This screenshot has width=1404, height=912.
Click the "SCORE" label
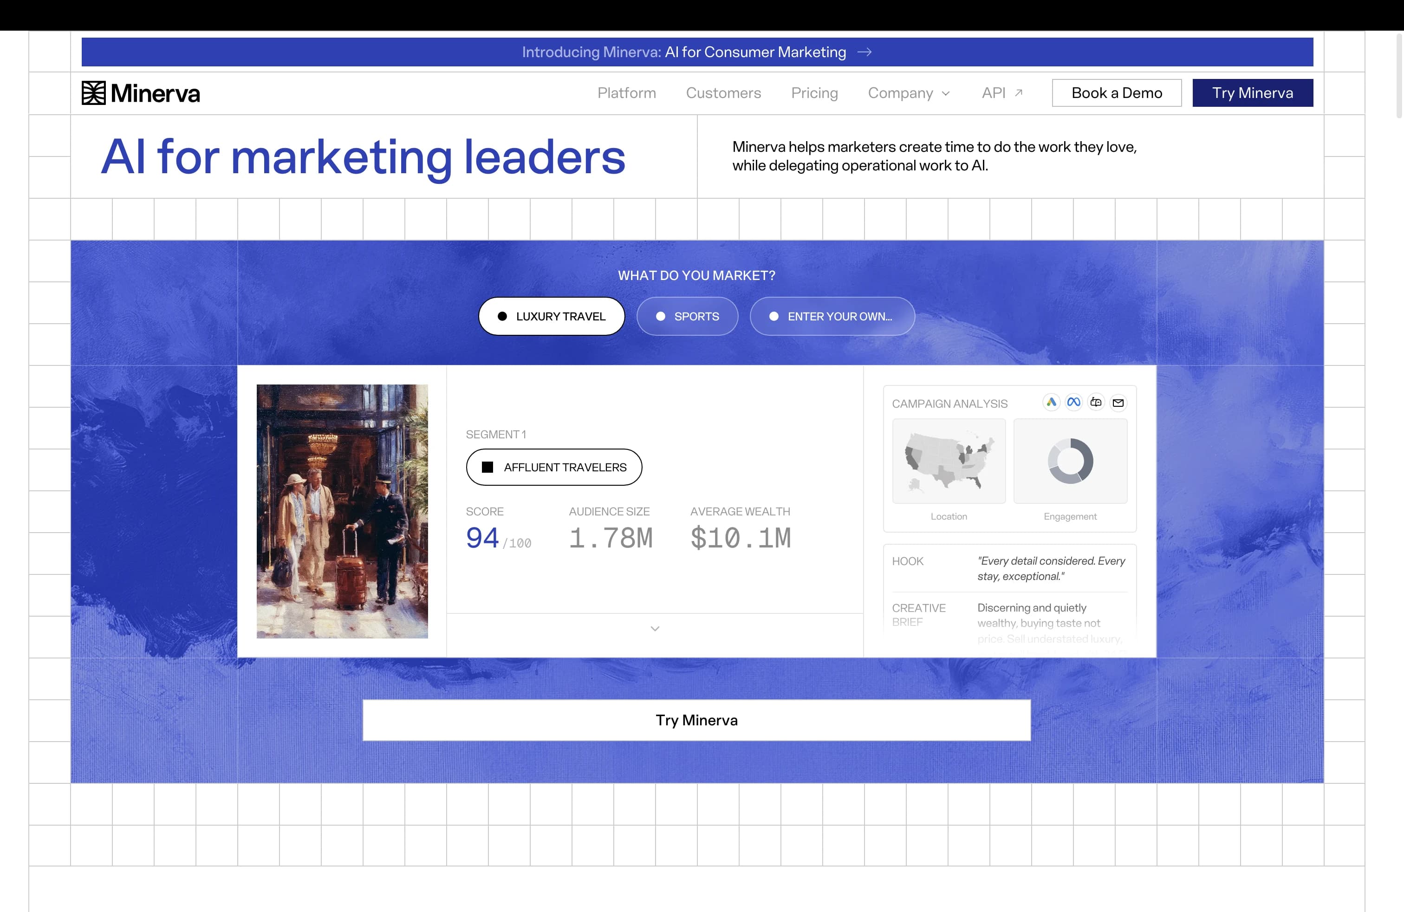click(x=485, y=511)
